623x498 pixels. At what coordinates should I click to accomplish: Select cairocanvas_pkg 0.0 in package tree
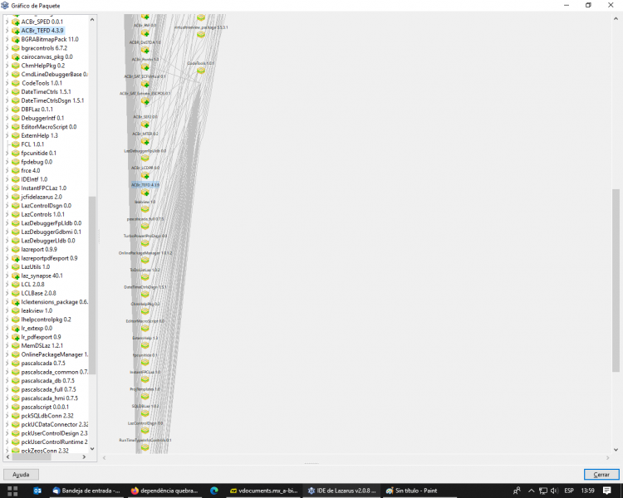47,56
